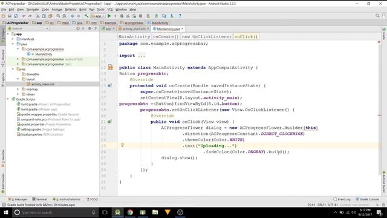
Task: Redo using the toolbar arrow
Action: pyautogui.click(x=30, y=16)
